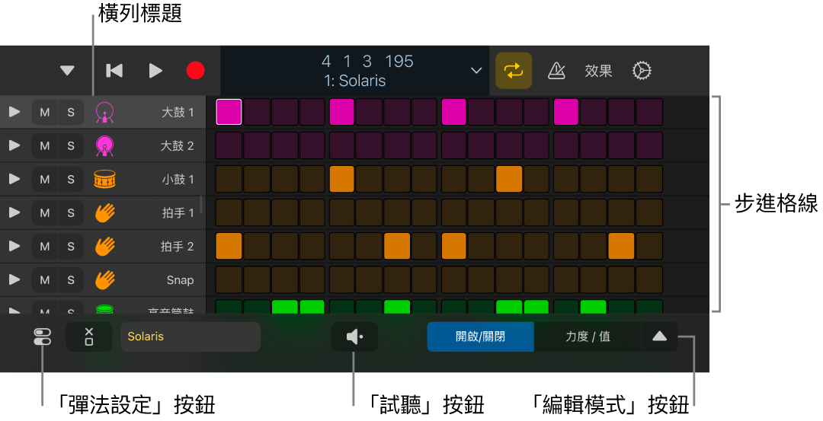Toggle first step of 拍手 1 row
This screenshot has width=823, height=421.
pyautogui.click(x=229, y=212)
